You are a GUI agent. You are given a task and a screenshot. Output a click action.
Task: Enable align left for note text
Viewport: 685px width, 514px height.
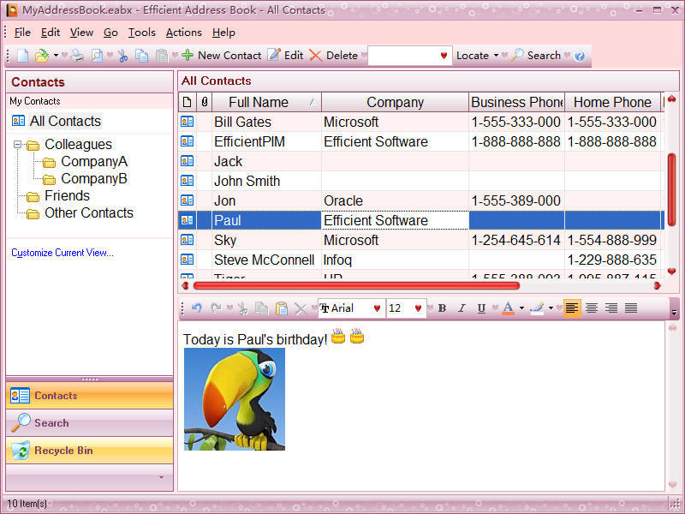pyautogui.click(x=572, y=308)
